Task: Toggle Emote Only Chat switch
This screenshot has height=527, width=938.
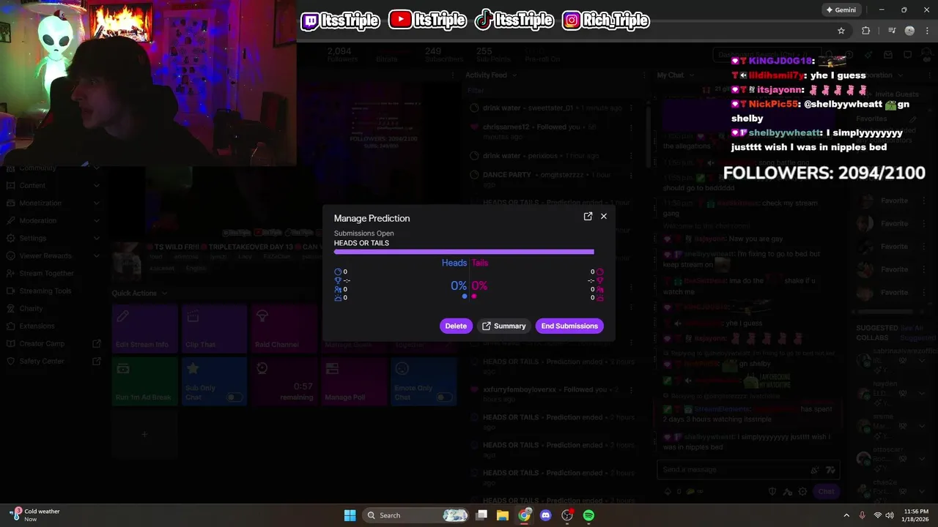Action: point(444,397)
